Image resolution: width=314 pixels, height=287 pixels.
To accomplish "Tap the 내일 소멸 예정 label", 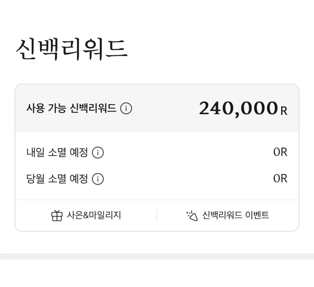I will point(57,153).
